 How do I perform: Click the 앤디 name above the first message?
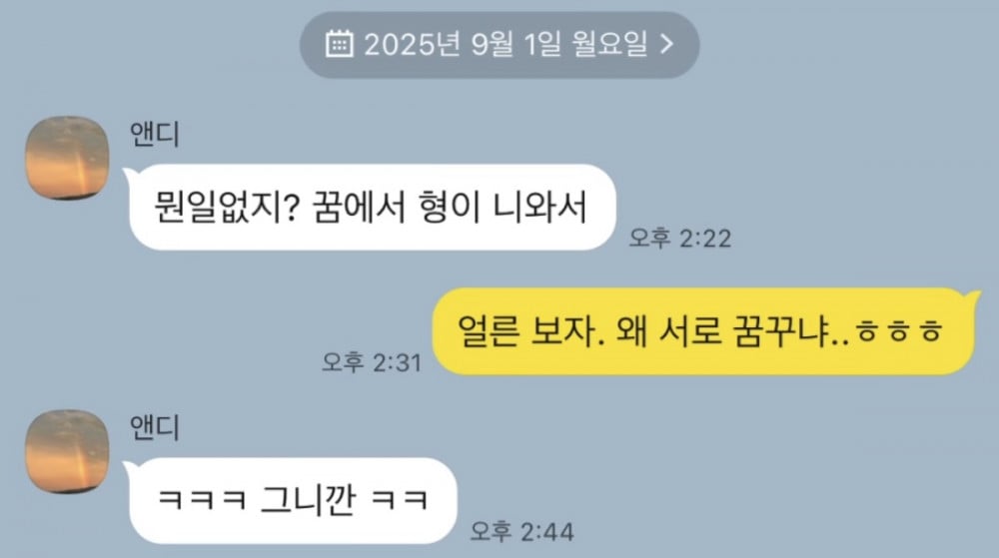pyautogui.click(x=155, y=134)
